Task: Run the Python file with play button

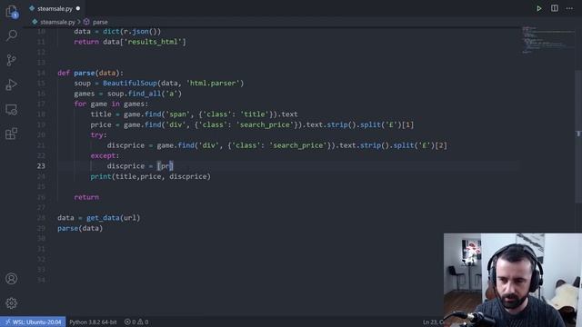Action: 539,8
